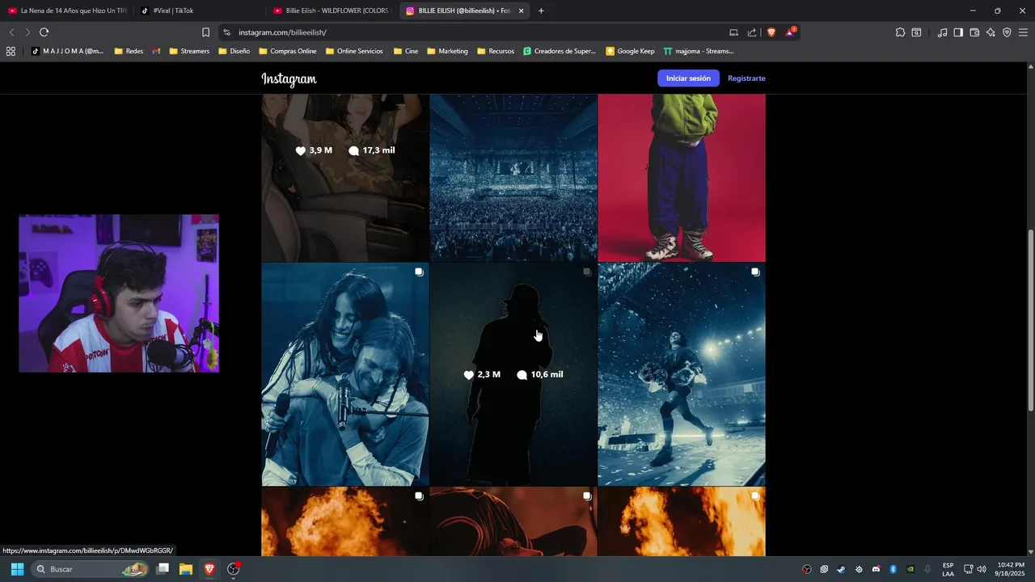Open the Online Servicios bookmarks folder

pos(354,51)
